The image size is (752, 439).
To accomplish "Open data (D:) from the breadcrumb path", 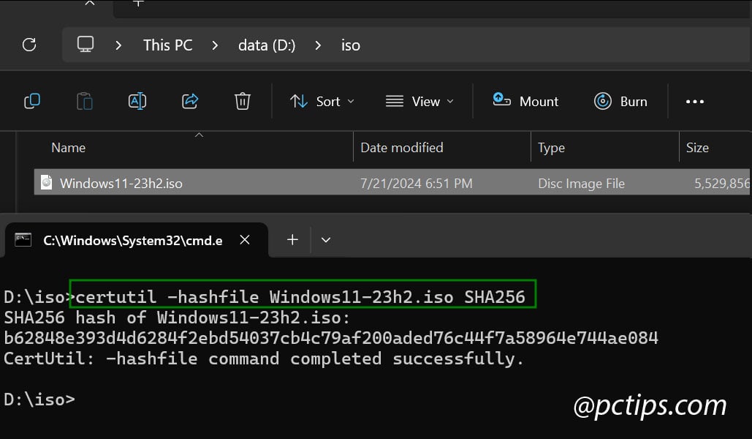I will pyautogui.click(x=266, y=45).
